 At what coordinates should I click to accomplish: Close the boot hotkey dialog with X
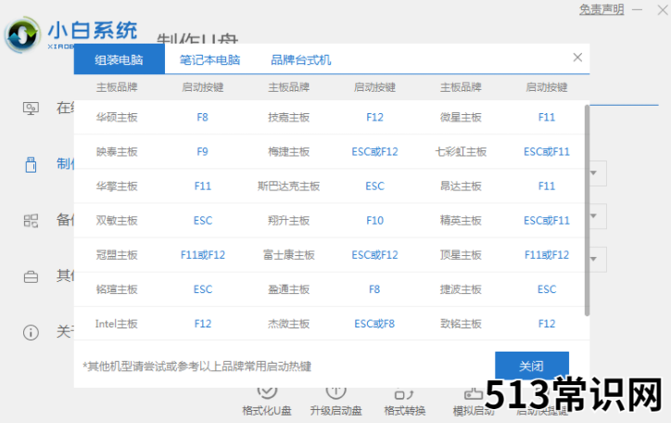click(x=577, y=58)
